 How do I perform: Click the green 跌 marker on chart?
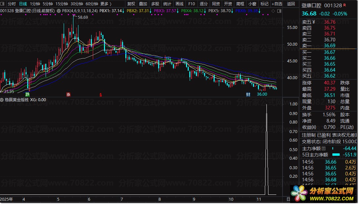tap(28, 94)
